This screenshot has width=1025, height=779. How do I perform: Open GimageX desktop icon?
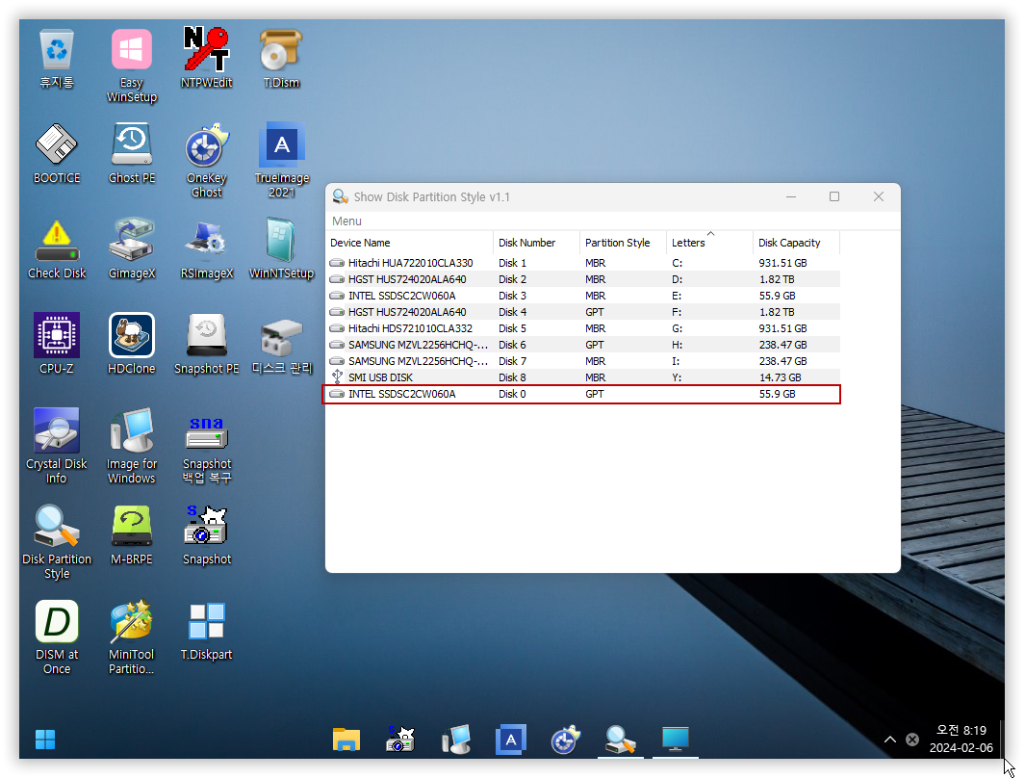pyautogui.click(x=132, y=249)
